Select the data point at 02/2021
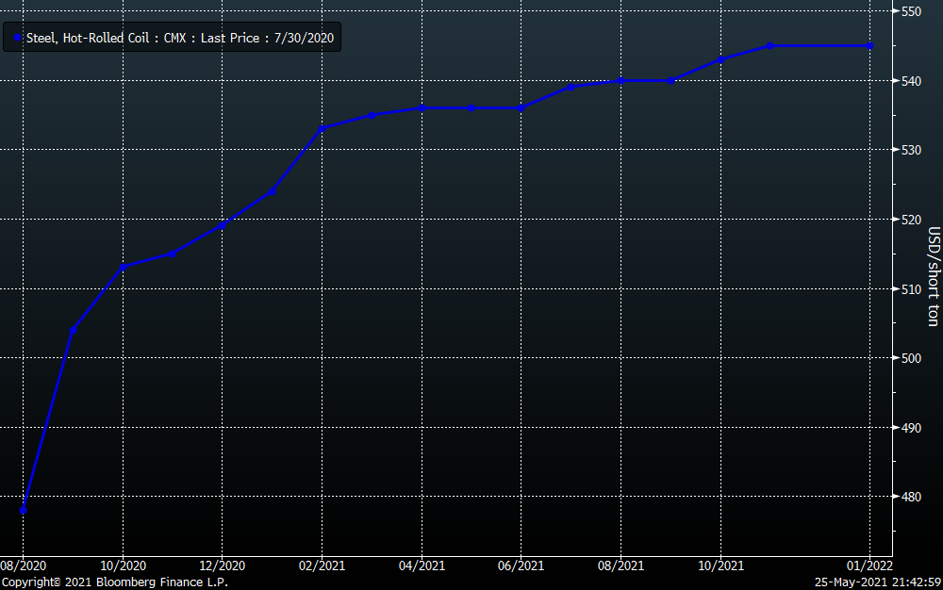943x590 pixels. click(322, 128)
